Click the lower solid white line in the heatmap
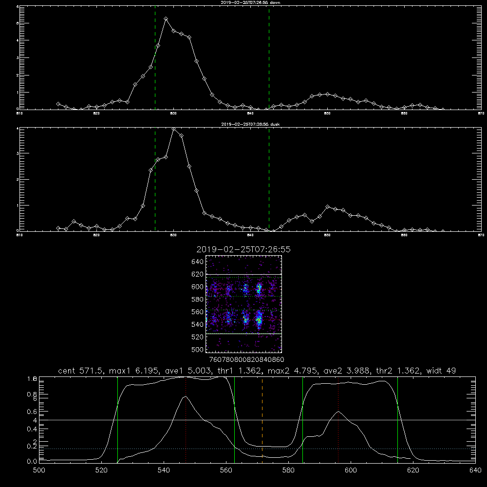This screenshot has height=487, width=487. pyautogui.click(x=244, y=334)
